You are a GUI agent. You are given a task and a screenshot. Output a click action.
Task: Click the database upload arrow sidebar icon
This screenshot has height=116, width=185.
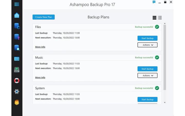tap(17, 37)
